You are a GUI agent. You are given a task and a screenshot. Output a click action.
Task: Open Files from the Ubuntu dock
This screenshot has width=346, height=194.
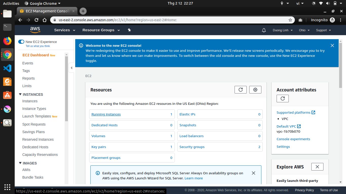[7, 14]
